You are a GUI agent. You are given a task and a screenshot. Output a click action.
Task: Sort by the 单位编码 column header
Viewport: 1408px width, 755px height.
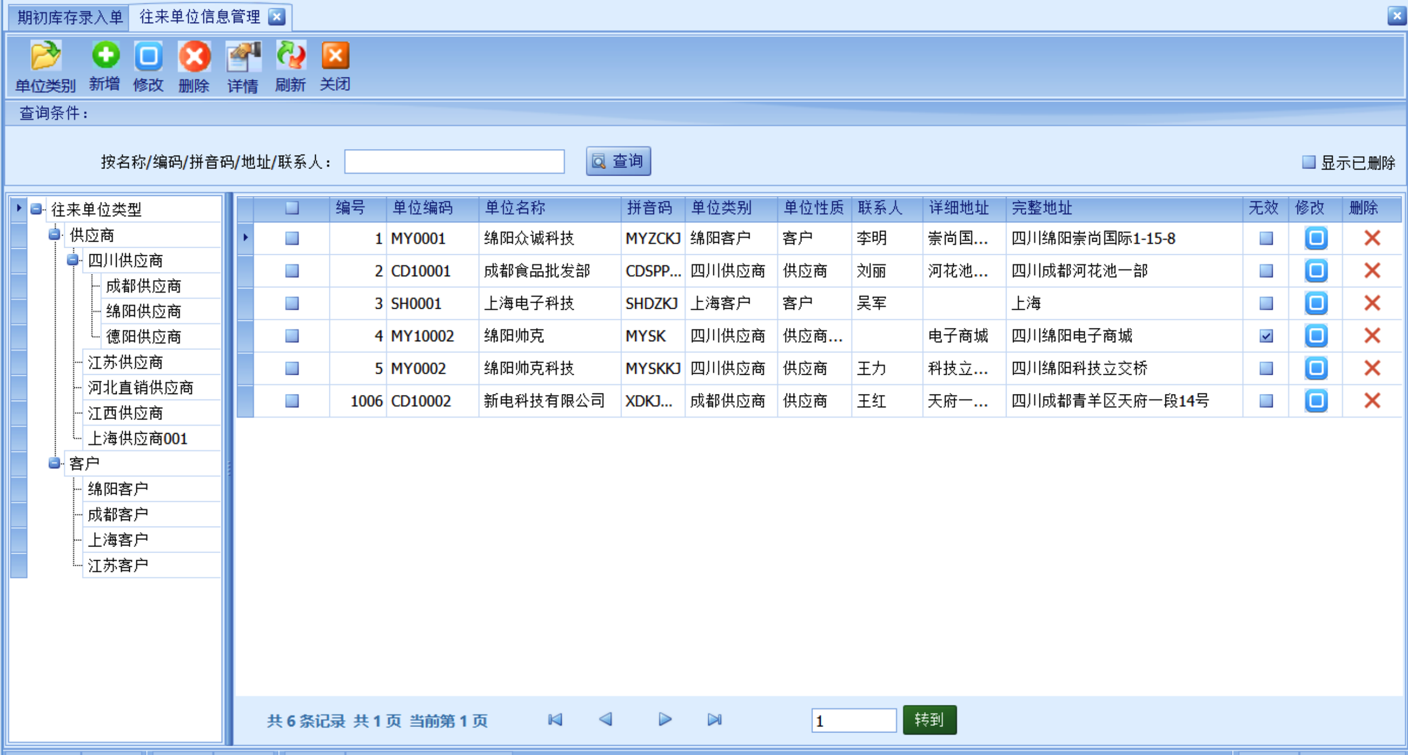(x=432, y=208)
